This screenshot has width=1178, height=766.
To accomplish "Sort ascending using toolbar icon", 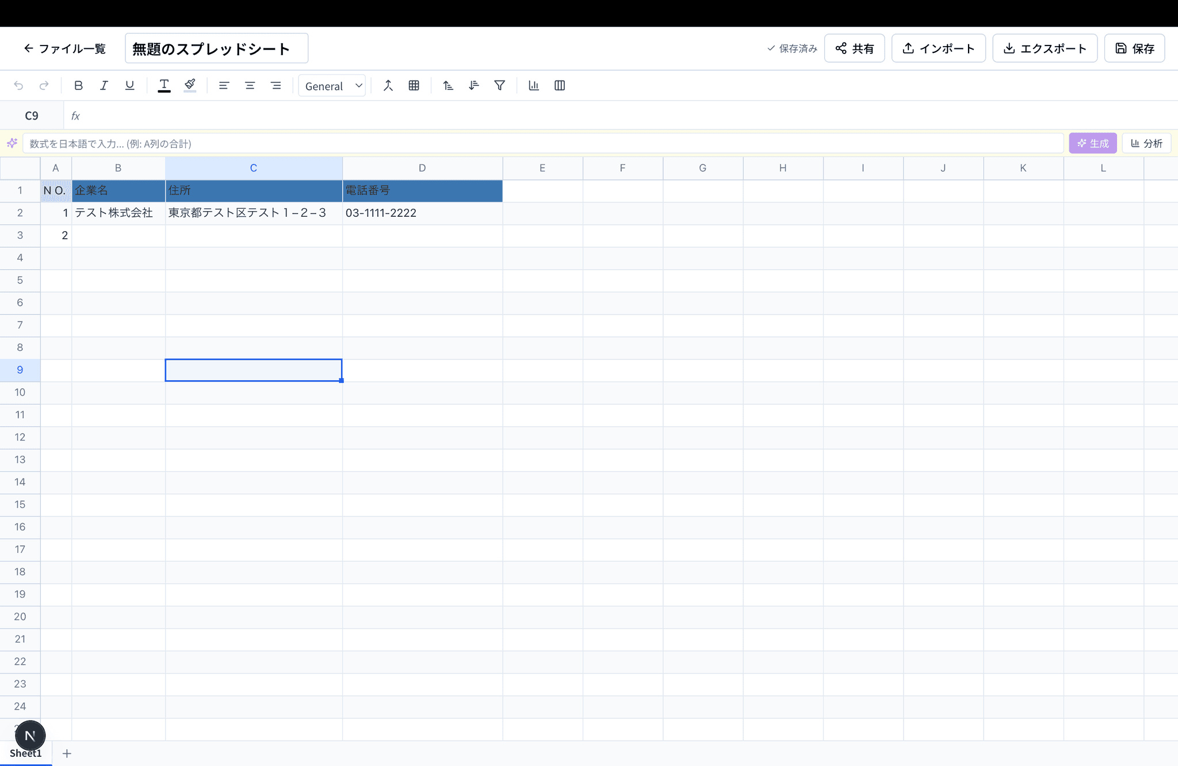I will point(448,86).
